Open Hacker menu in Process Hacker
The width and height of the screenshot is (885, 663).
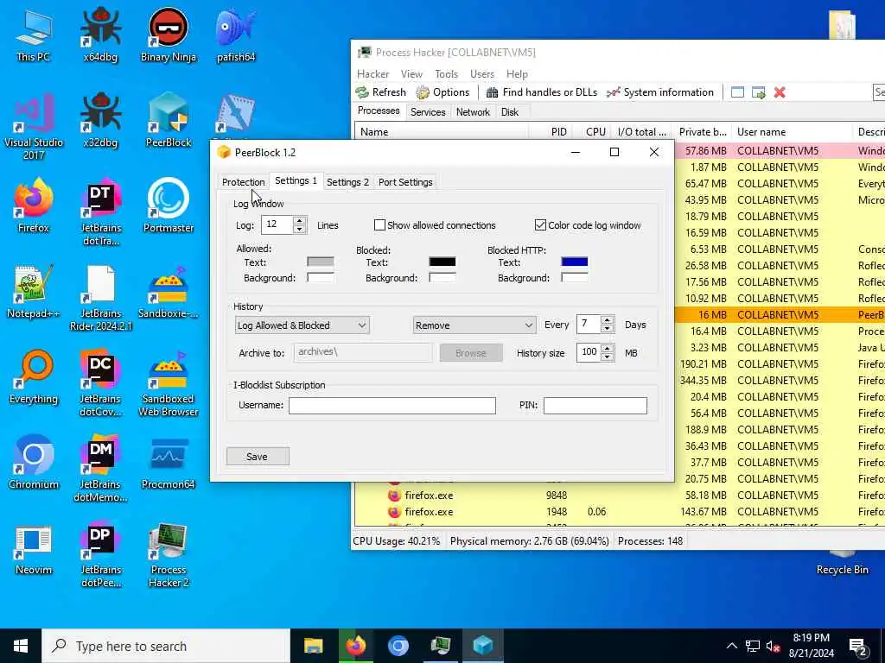(x=372, y=74)
